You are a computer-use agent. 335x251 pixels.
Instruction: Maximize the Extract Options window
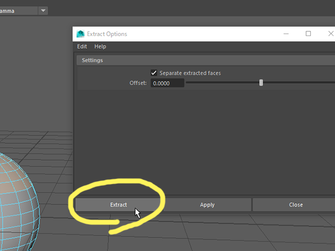[x=308, y=33]
